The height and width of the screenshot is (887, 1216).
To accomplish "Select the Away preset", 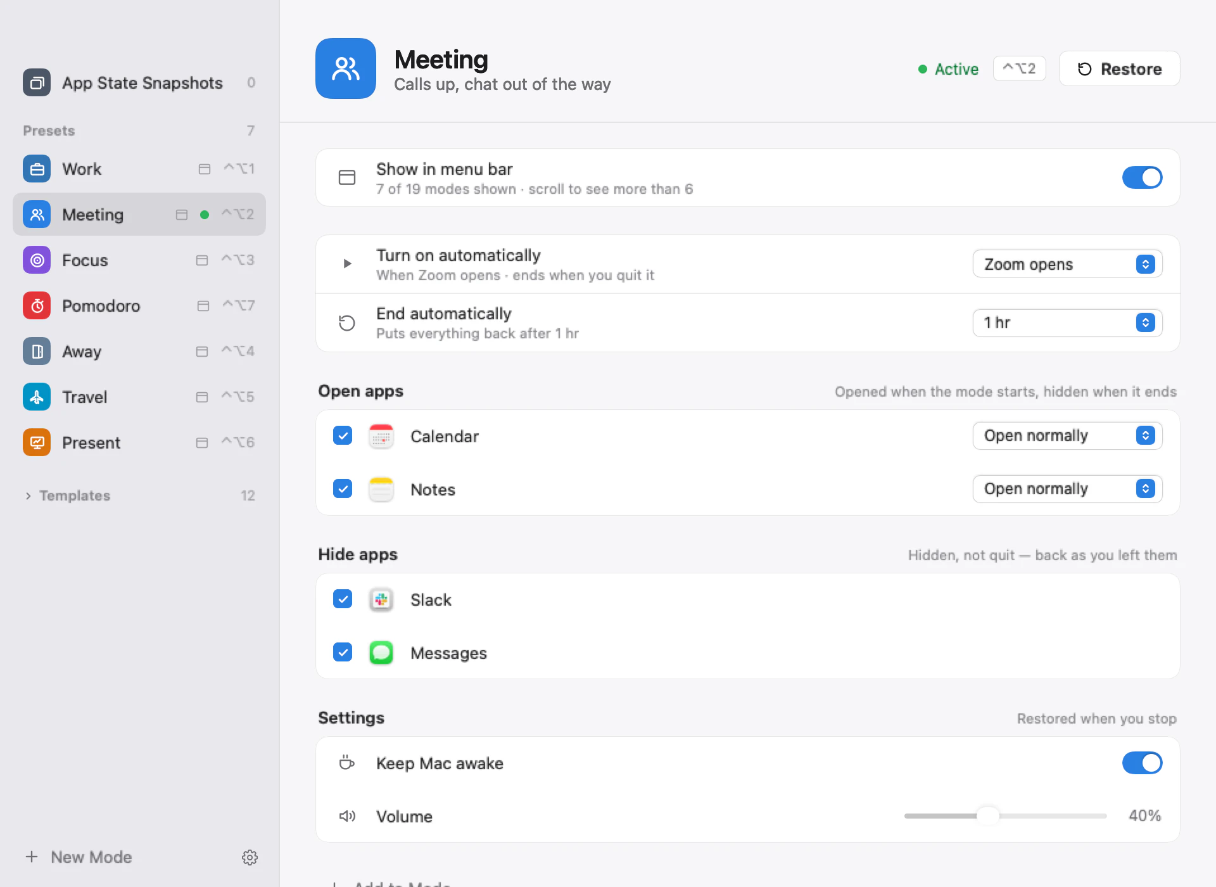I will [x=139, y=351].
